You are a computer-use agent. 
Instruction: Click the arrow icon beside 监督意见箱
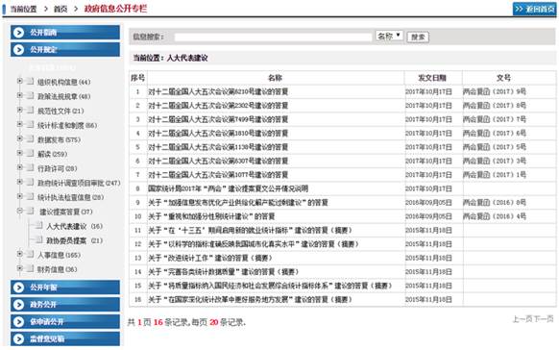[x=18, y=338]
